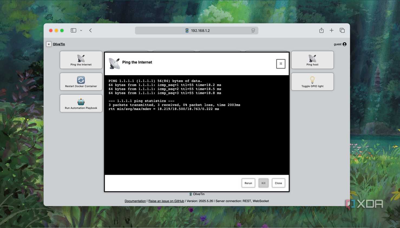Toggle the Safari sidebar
The image size is (400, 228).
pos(73,30)
